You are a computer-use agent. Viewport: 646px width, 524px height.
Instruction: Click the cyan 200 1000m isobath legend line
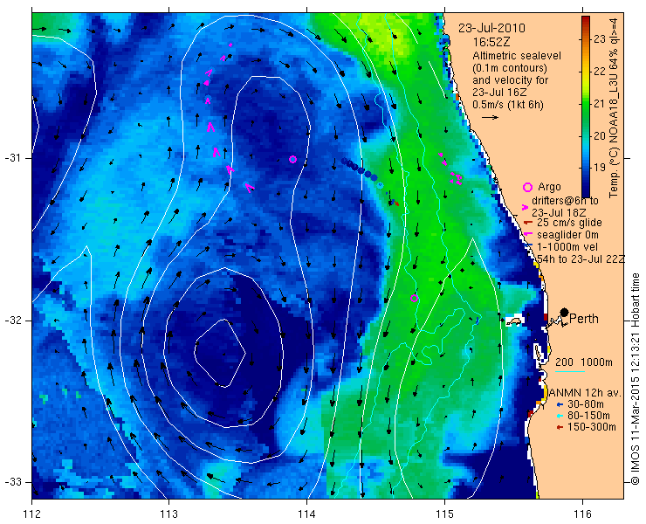click(570, 371)
